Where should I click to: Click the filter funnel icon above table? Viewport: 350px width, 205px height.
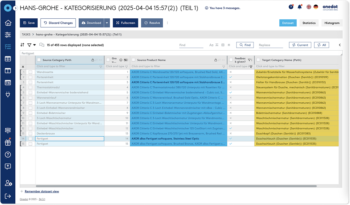(x=29, y=45)
